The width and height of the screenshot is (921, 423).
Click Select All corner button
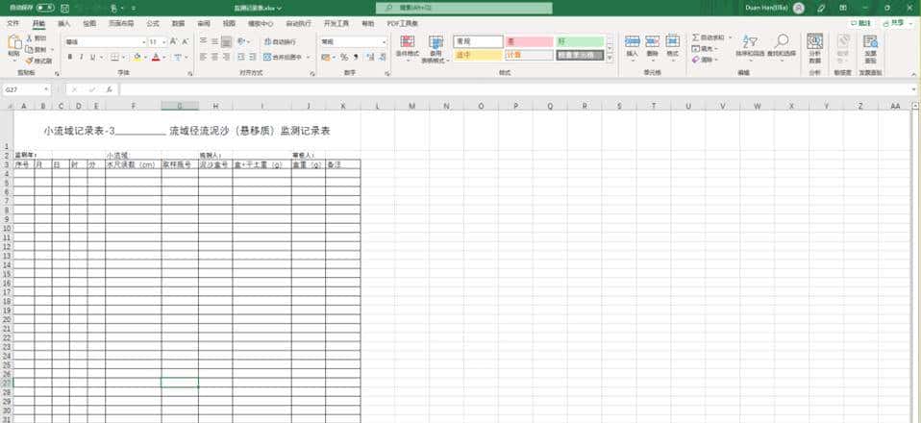pyautogui.click(x=7, y=106)
